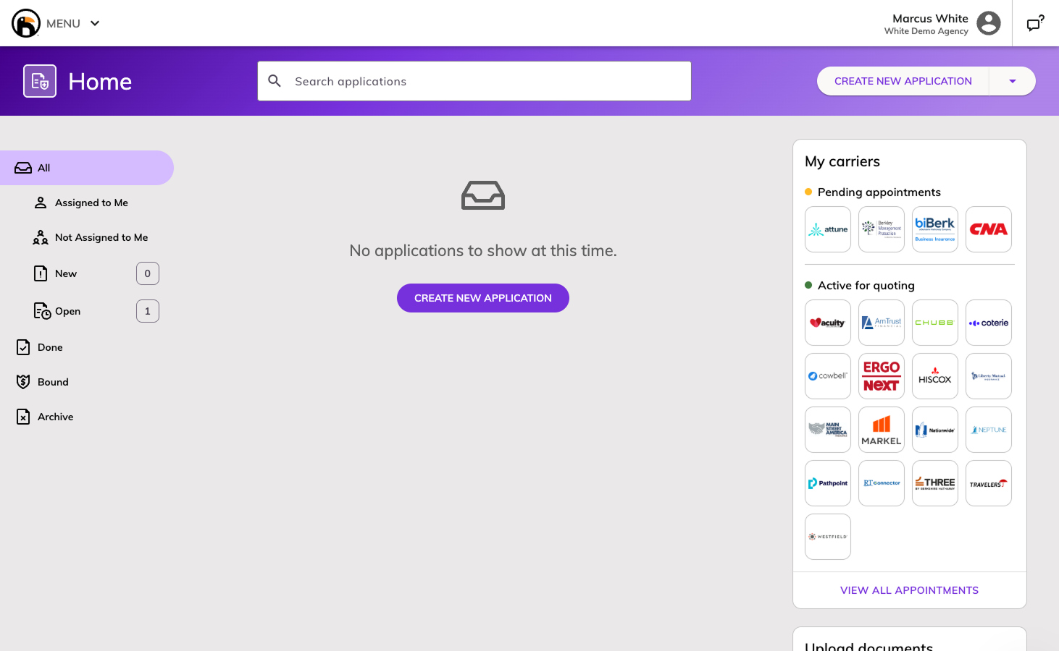Click the purple CREATE NEW APPLICATION center button
Image resolution: width=1059 pixels, height=651 pixels.
[483, 298]
